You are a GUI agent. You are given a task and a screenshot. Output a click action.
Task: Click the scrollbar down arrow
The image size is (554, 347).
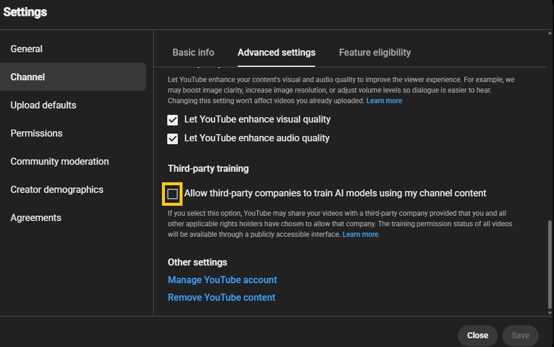550,313
